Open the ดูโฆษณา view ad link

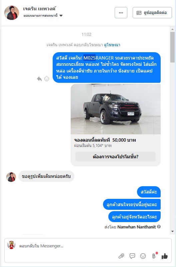click(112, 45)
